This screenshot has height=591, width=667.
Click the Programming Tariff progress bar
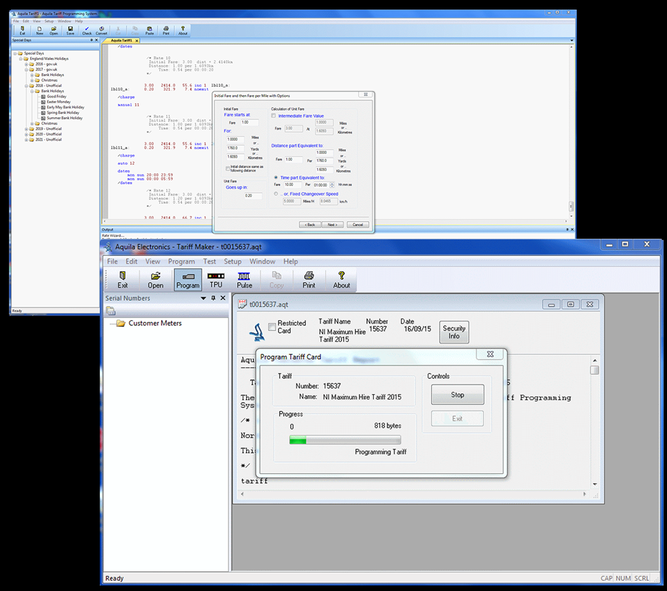click(x=345, y=441)
